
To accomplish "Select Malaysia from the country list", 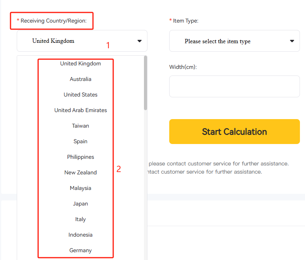I will click(x=81, y=188).
